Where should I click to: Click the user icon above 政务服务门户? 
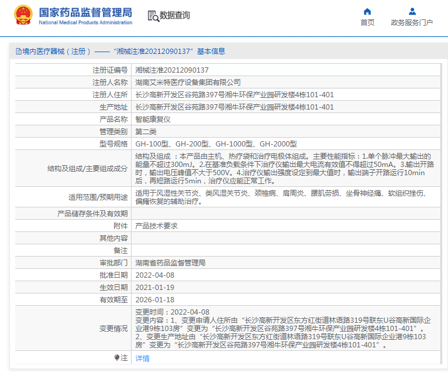click(x=412, y=12)
